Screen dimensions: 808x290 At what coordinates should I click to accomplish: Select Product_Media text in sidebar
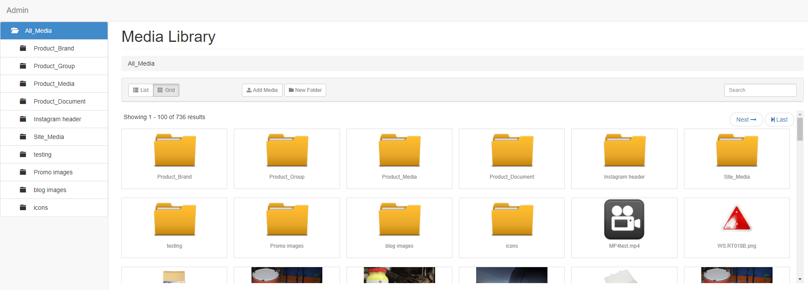coord(54,84)
